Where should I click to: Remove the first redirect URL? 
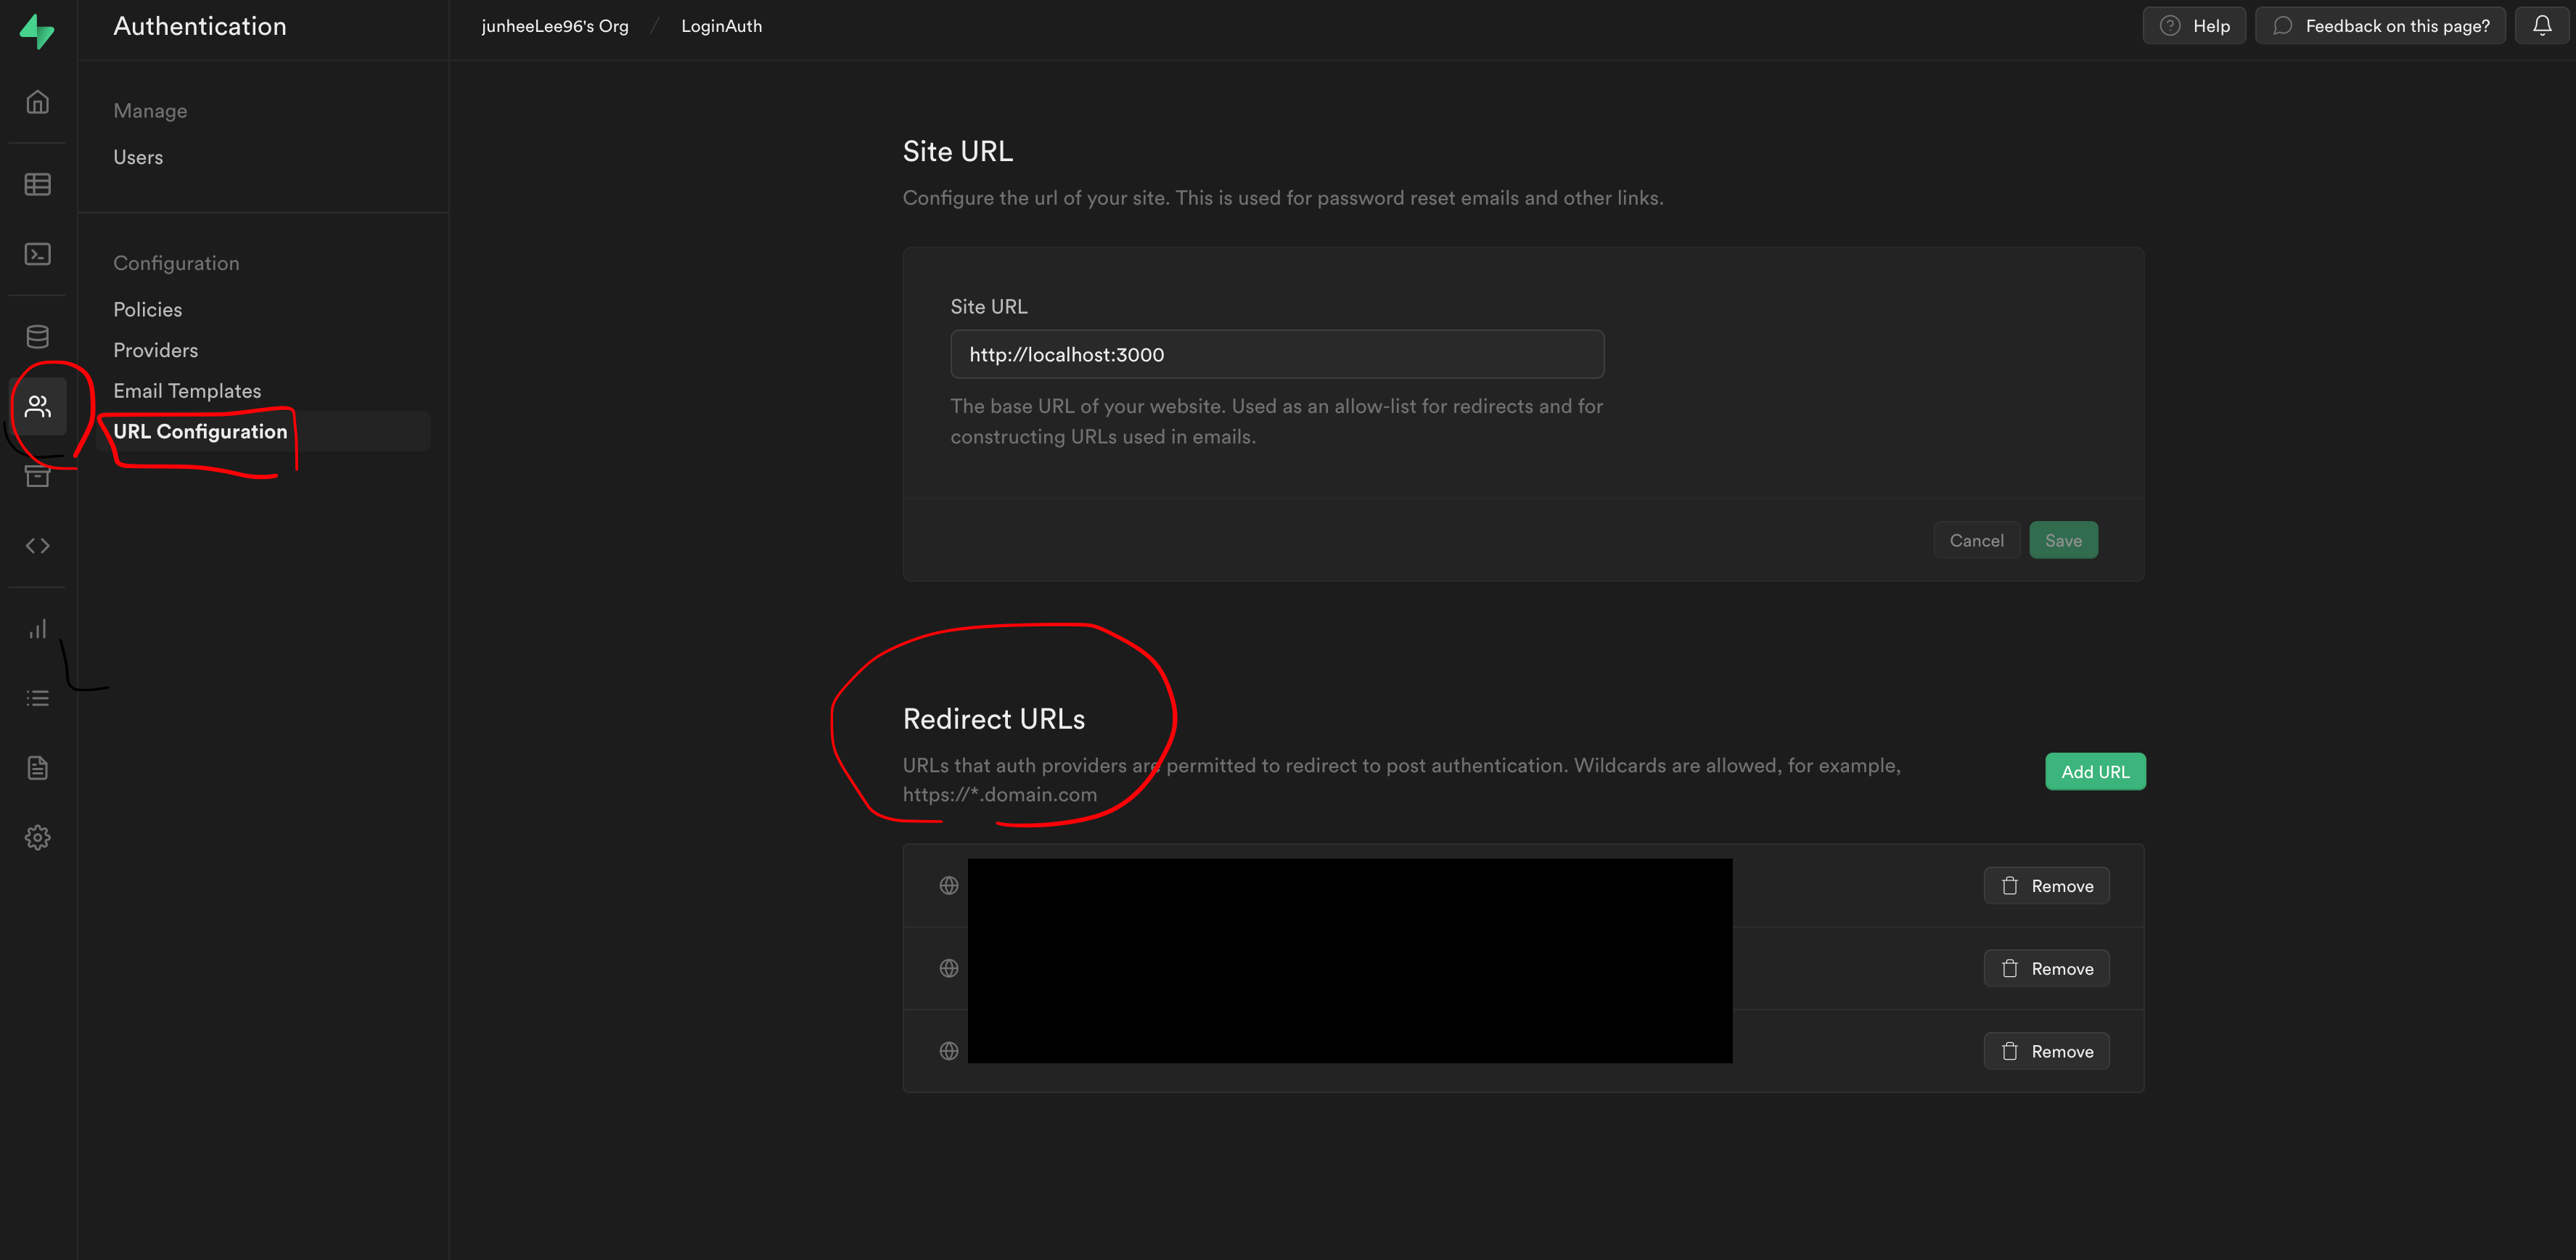pos(2046,886)
